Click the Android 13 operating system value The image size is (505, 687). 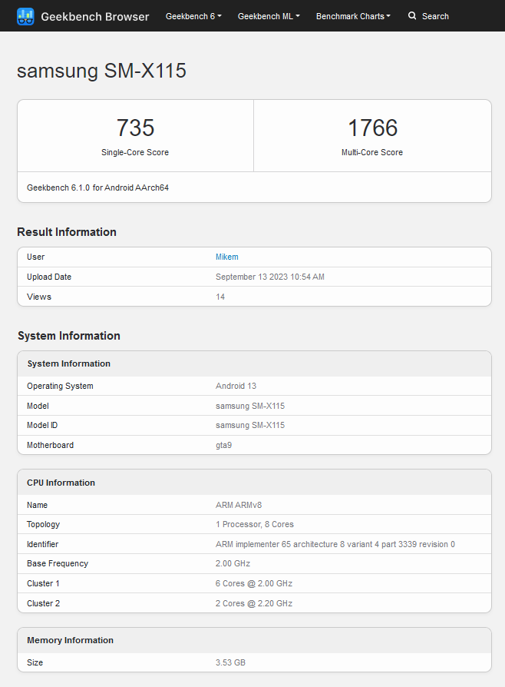pos(236,386)
